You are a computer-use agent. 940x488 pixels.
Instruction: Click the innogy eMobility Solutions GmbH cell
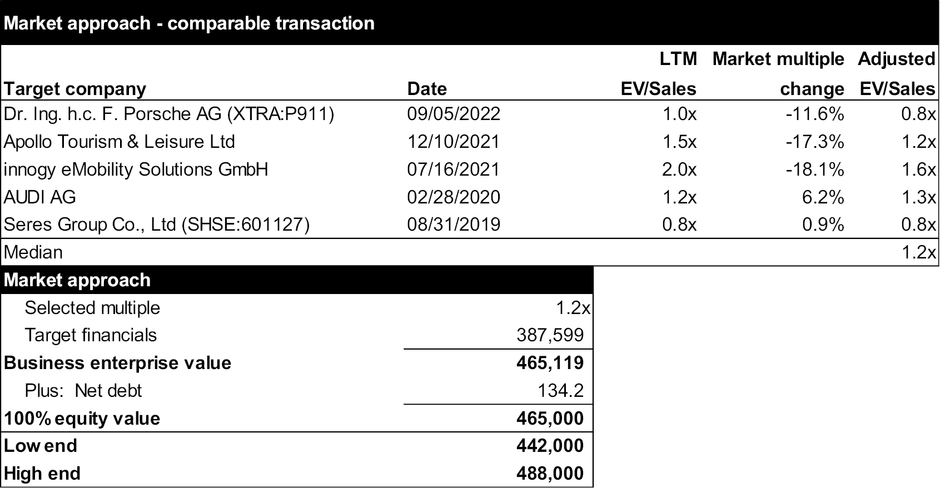click(136, 169)
